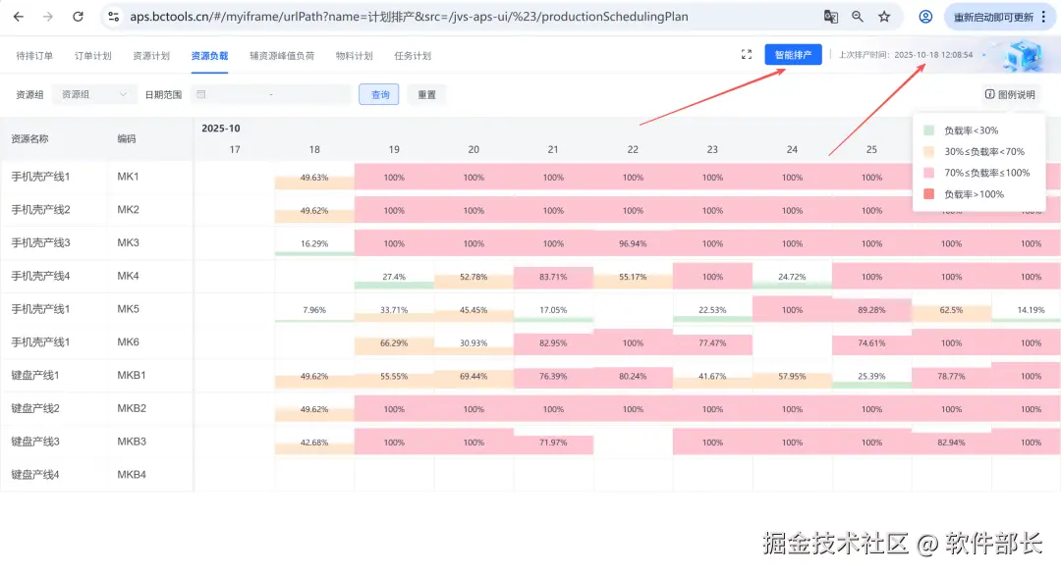Switch to the 订单计划 tab
Image resolution: width=1061 pixels, height=575 pixels.
91,56
